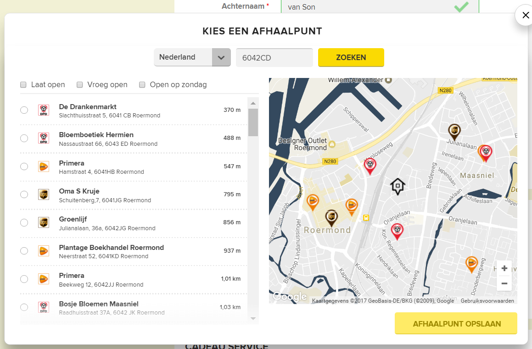Click the Groenlijf name
This screenshot has width=532, height=349.
pos(73,219)
